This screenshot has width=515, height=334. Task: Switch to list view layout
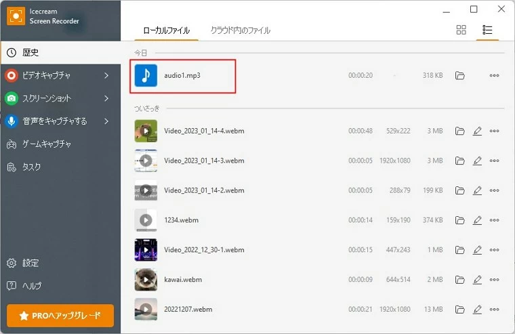[x=487, y=30]
